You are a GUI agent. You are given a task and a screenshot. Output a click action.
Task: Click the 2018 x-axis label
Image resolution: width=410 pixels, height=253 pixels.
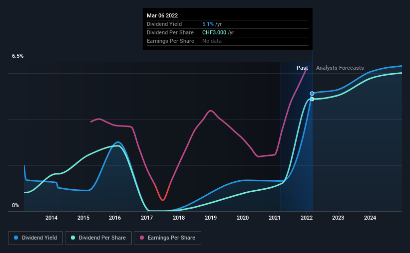point(179,218)
